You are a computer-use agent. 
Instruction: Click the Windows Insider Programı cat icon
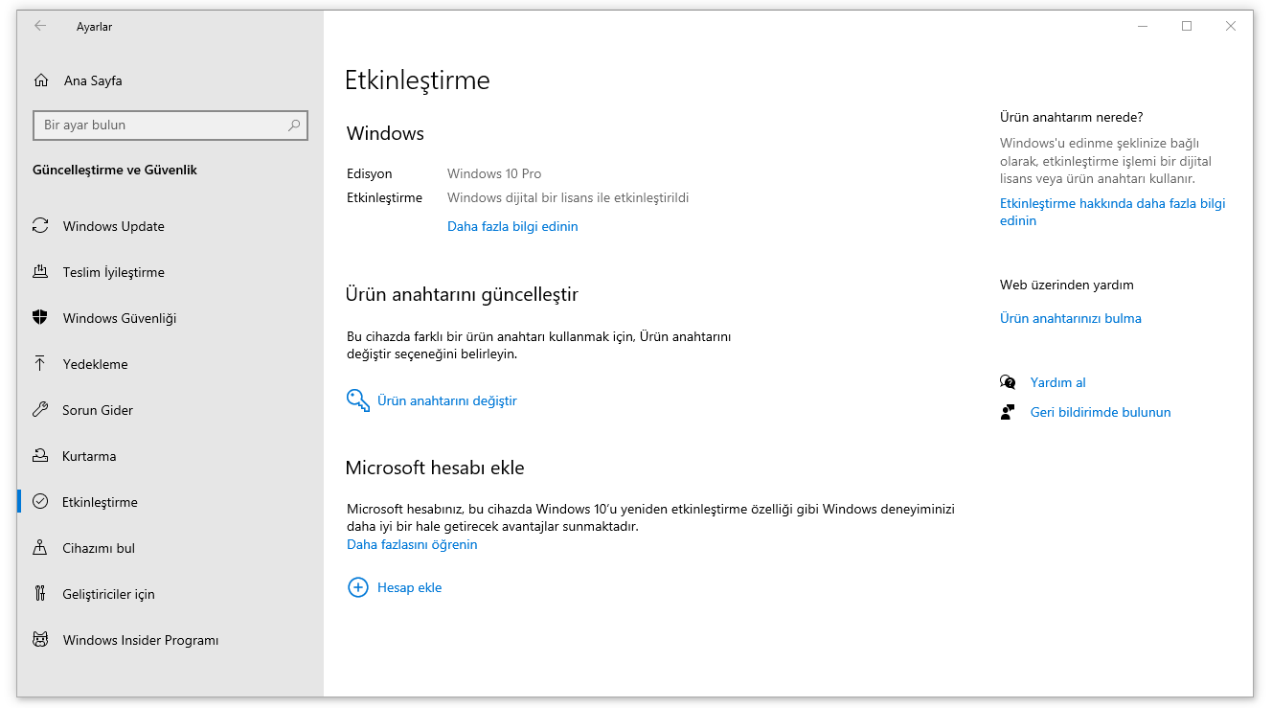click(x=40, y=640)
